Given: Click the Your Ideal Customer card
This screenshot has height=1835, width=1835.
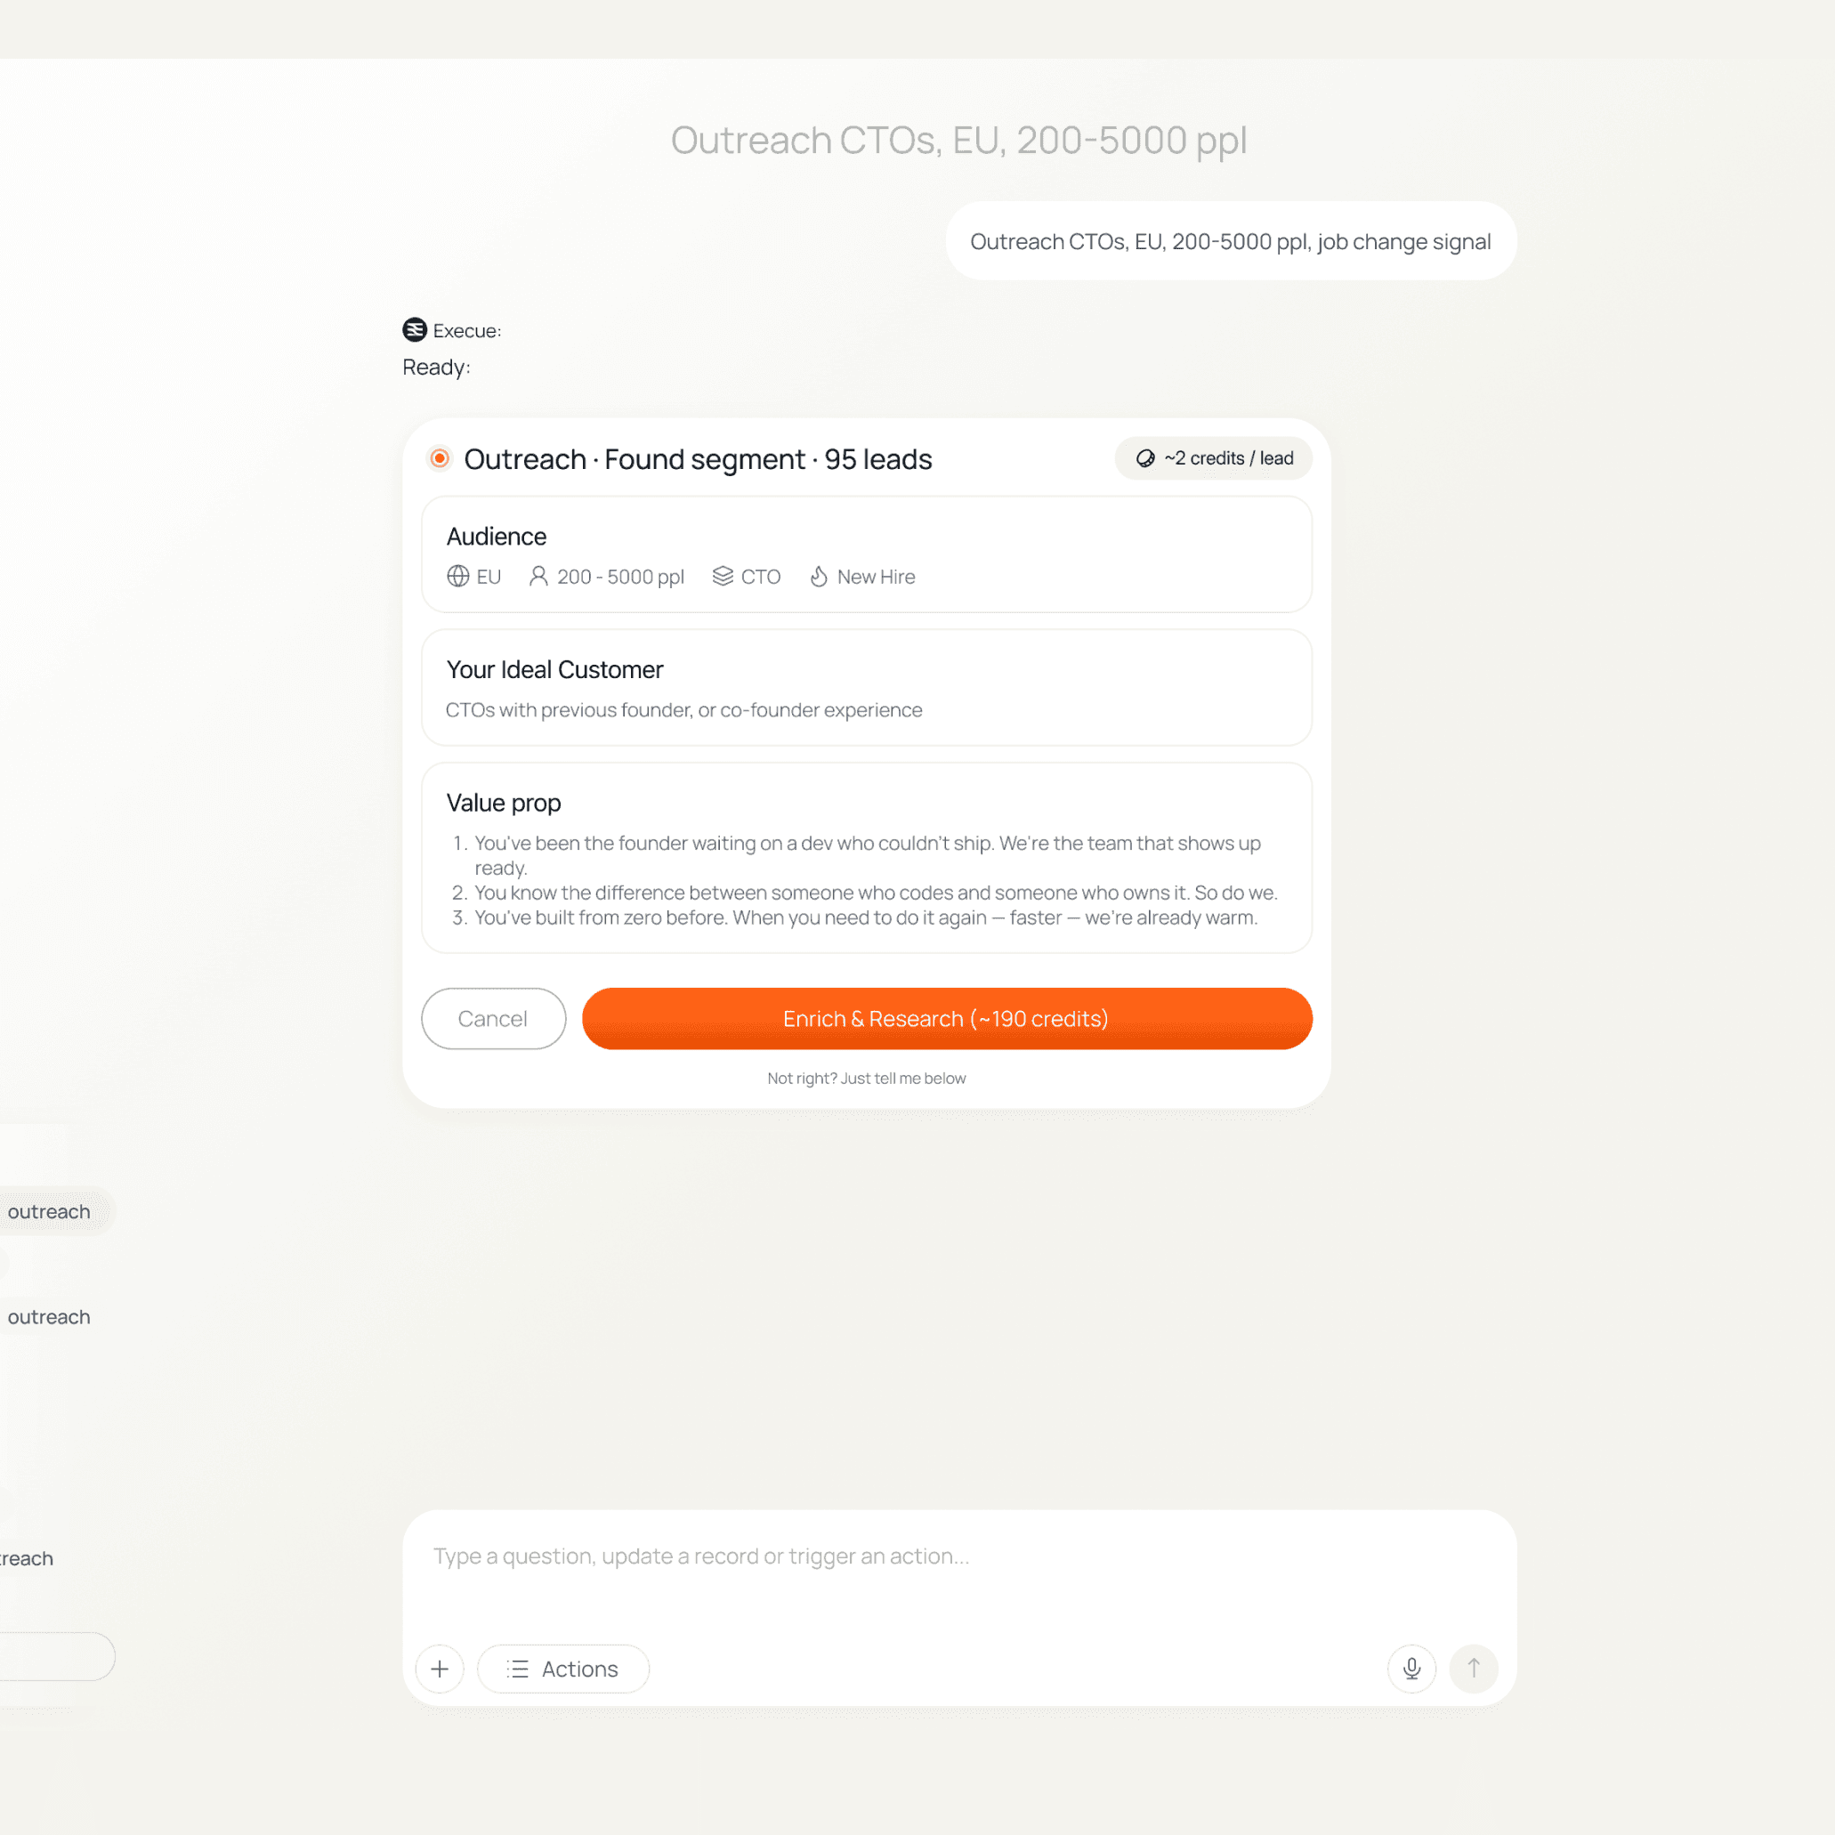Looking at the screenshot, I should pyautogui.click(x=866, y=689).
